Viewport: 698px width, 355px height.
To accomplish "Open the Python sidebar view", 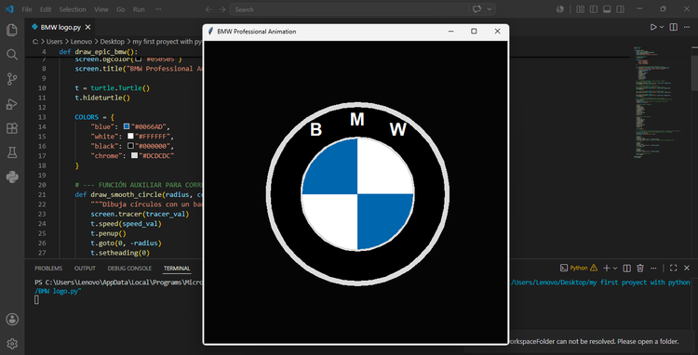I will (x=12, y=177).
